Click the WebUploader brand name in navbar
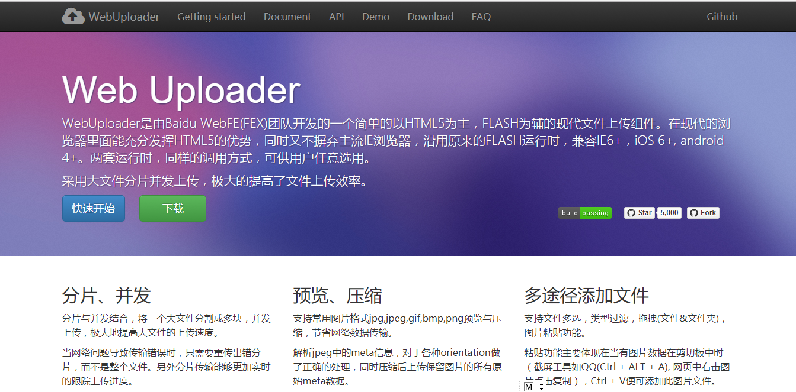 [124, 16]
